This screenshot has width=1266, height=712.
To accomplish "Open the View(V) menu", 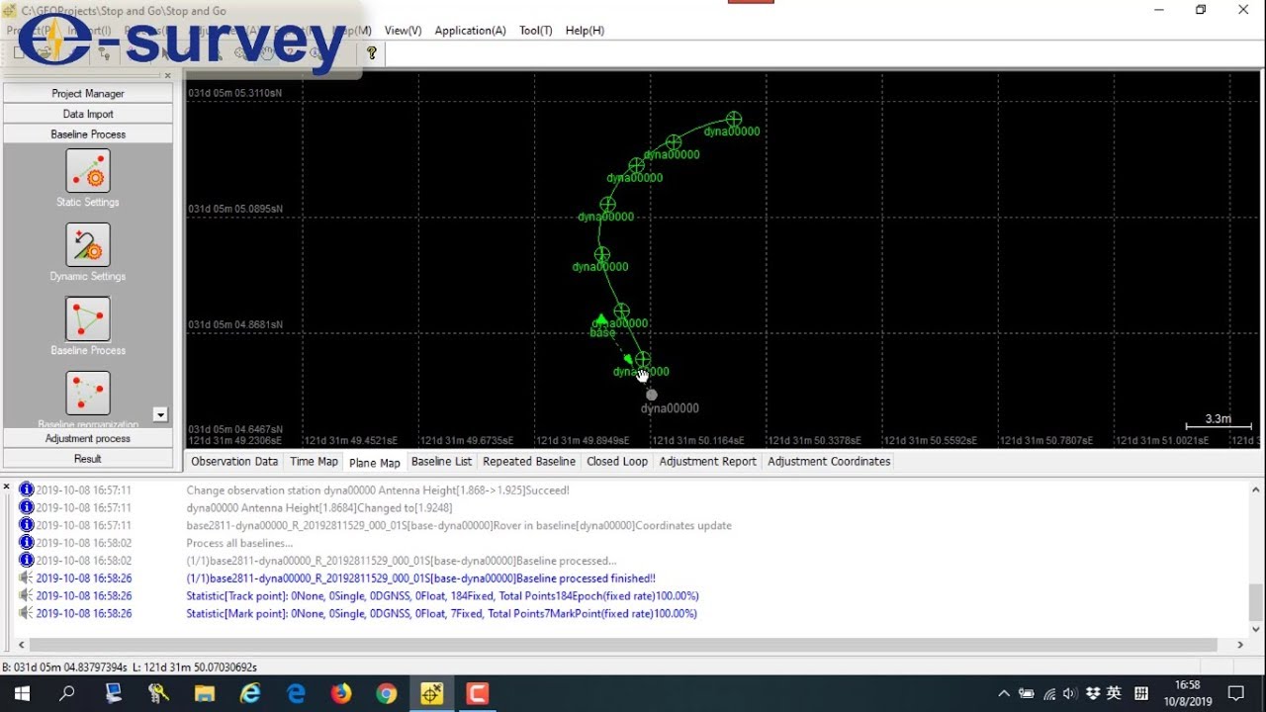I will 403,31.
